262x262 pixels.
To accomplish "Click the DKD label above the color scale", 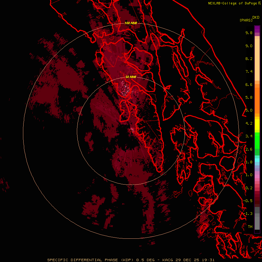I will [256, 17].
